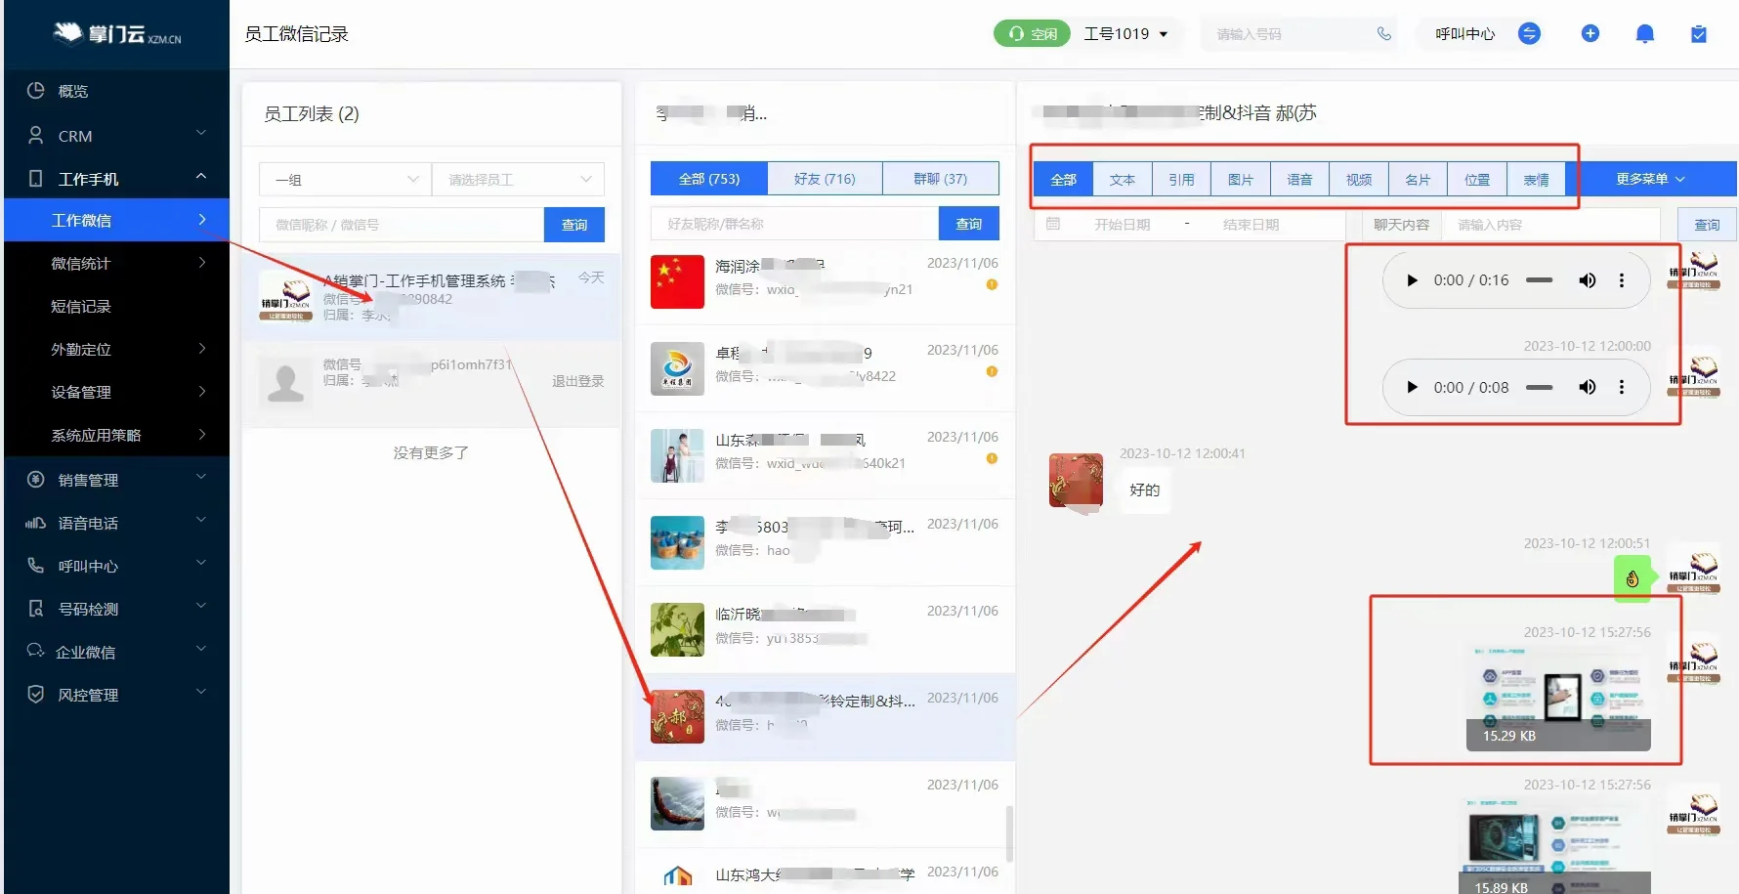The image size is (1739, 894).
Task: Click the green 空闲 status toggle
Action: coord(1032,33)
